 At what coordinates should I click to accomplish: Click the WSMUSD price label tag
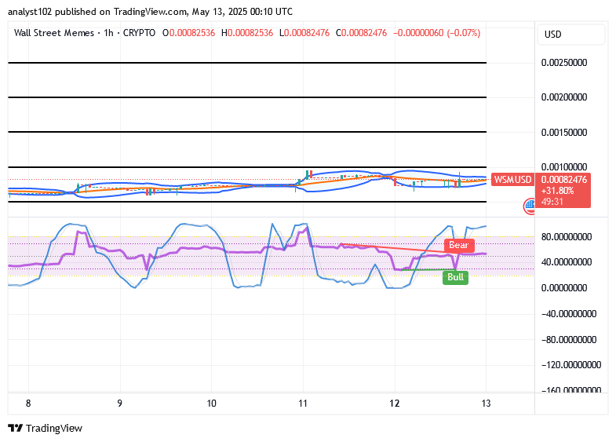pyautogui.click(x=512, y=180)
